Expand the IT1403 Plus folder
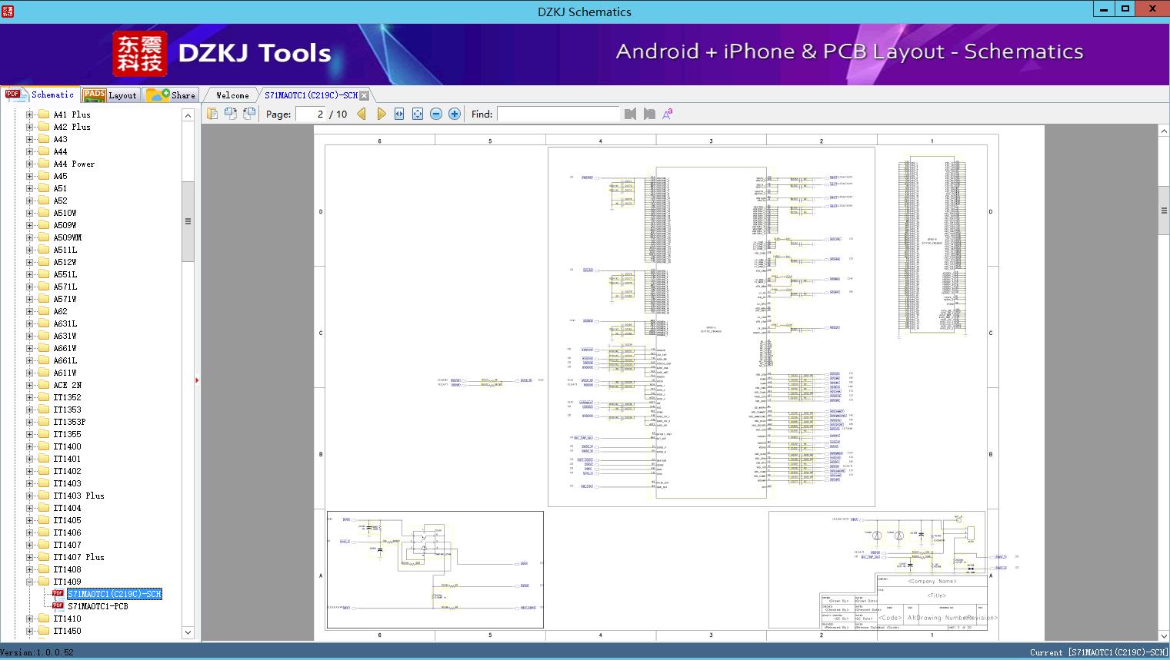The width and height of the screenshot is (1170, 660). [x=29, y=496]
